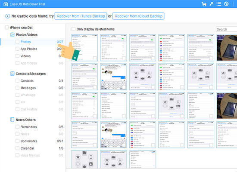
Task: Enable Only display deleted items
Action: pos(73,29)
